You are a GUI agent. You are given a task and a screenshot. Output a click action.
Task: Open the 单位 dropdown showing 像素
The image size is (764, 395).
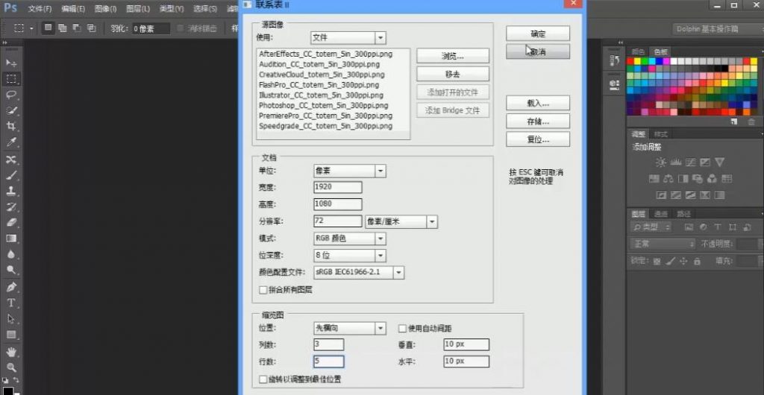349,171
